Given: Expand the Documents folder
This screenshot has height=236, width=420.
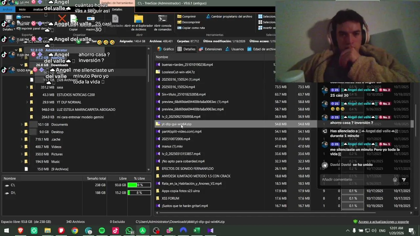Looking at the screenshot, I should [x=22, y=125].
